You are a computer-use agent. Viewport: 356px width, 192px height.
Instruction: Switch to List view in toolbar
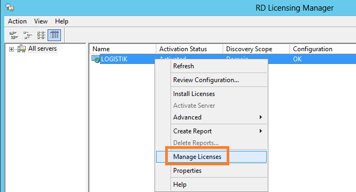click(x=41, y=35)
